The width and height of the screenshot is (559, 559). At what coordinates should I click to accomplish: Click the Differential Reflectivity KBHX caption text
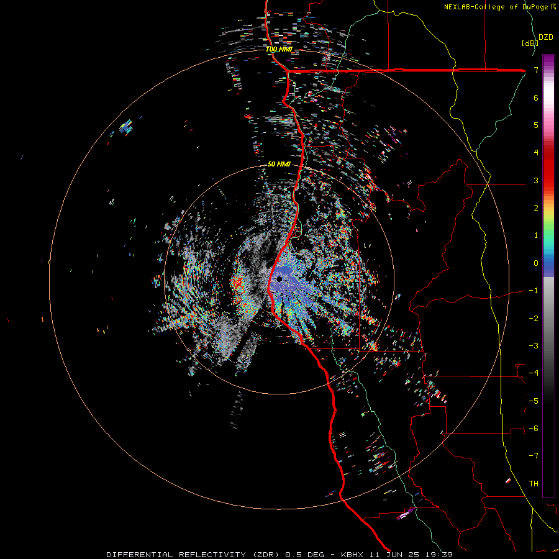click(x=279, y=555)
